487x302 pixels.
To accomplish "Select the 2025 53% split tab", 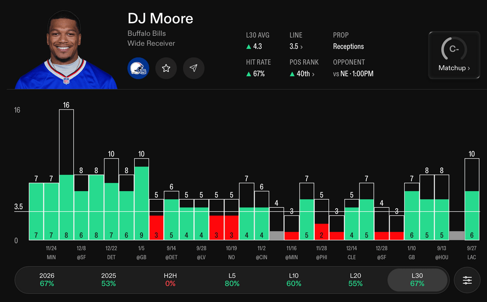I will click(108, 280).
